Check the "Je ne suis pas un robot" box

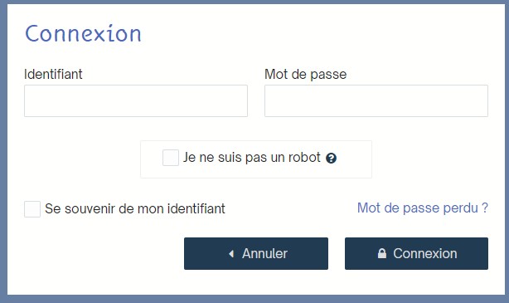(x=171, y=158)
